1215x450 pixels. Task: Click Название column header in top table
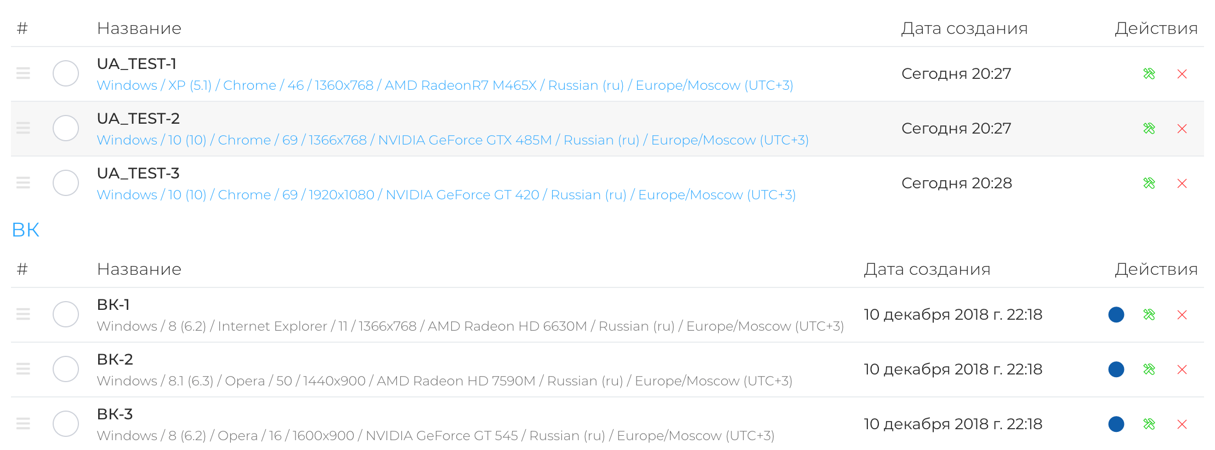(139, 28)
